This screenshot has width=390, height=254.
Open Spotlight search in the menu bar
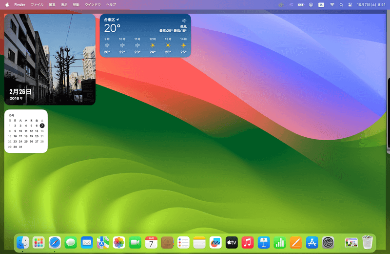click(x=341, y=4)
